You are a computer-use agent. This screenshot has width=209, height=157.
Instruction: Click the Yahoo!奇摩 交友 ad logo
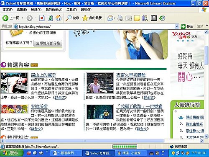tap(185, 36)
